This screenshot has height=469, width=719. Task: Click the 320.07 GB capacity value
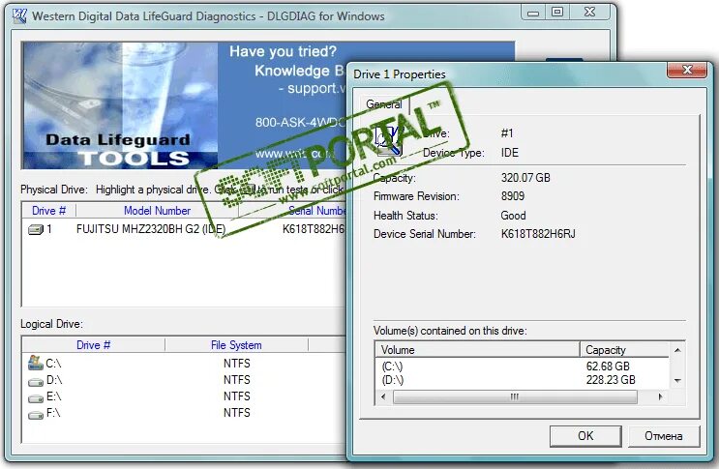[525, 178]
